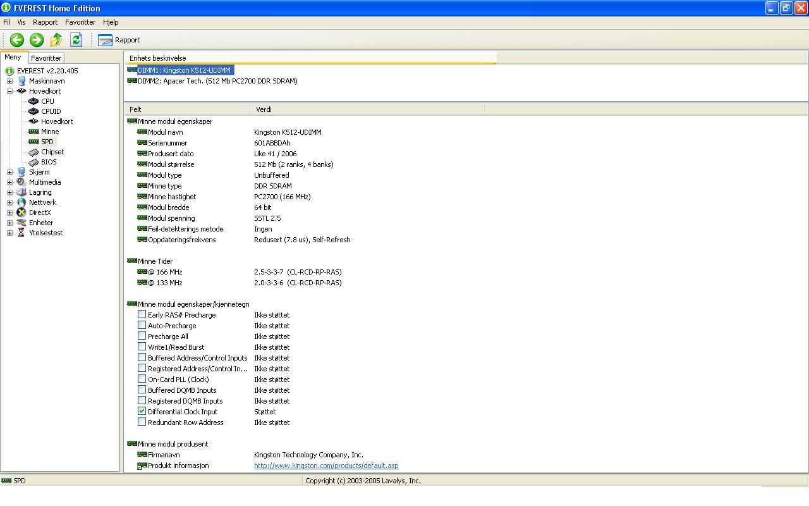This screenshot has width=809, height=506.
Task: Click the SPD icon in status bar
Action: pyautogui.click(x=6, y=481)
